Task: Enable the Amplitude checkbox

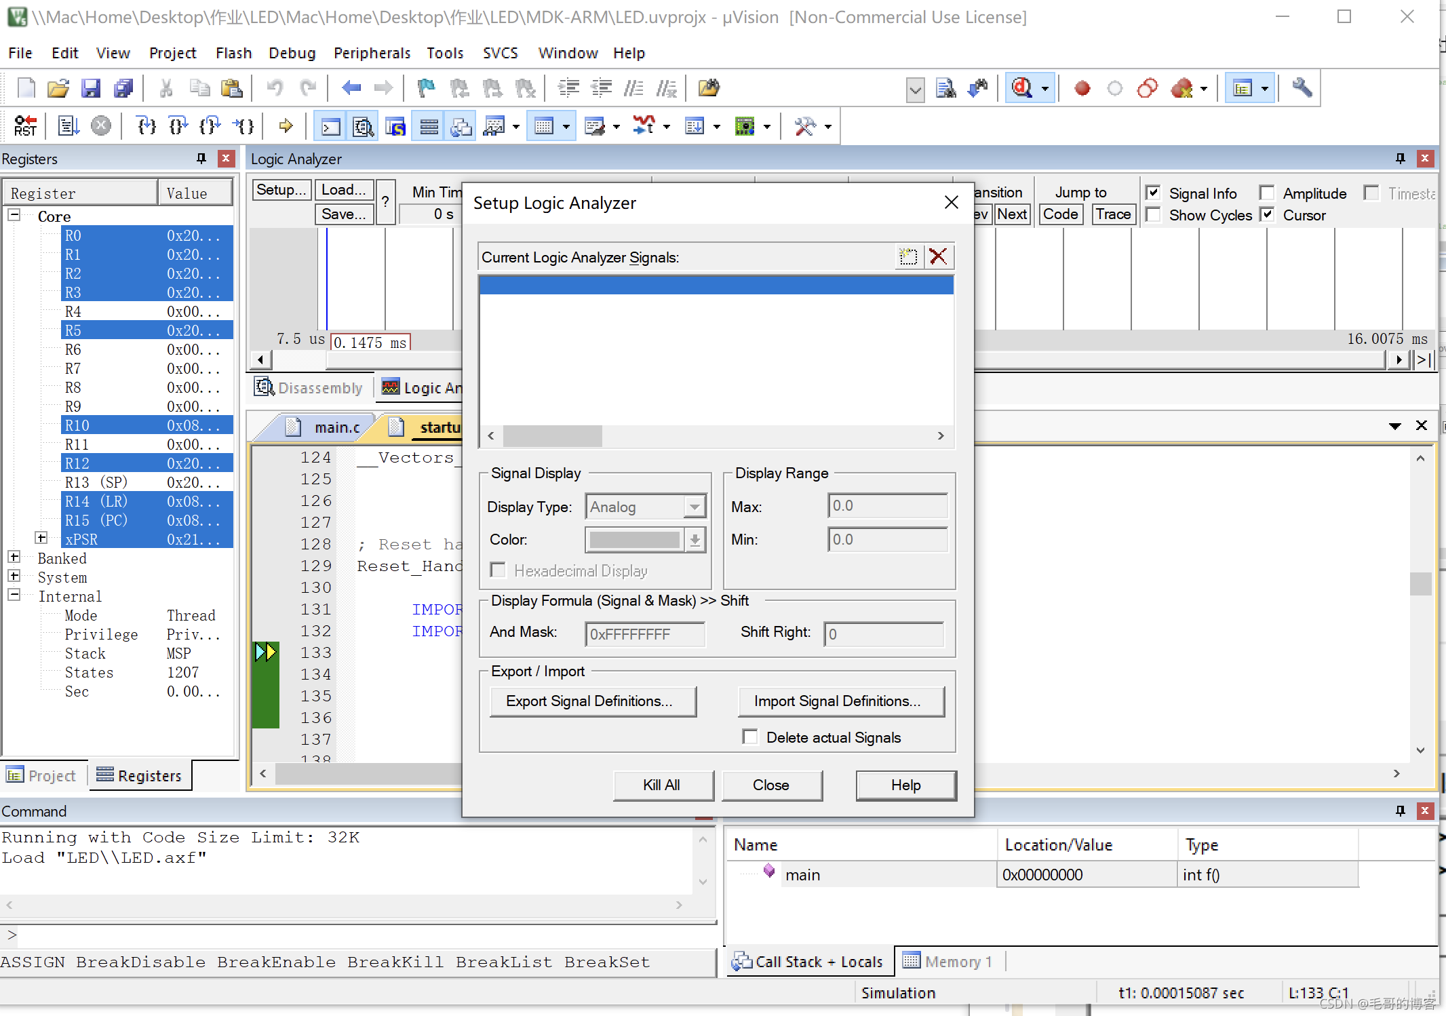Action: pos(1266,193)
